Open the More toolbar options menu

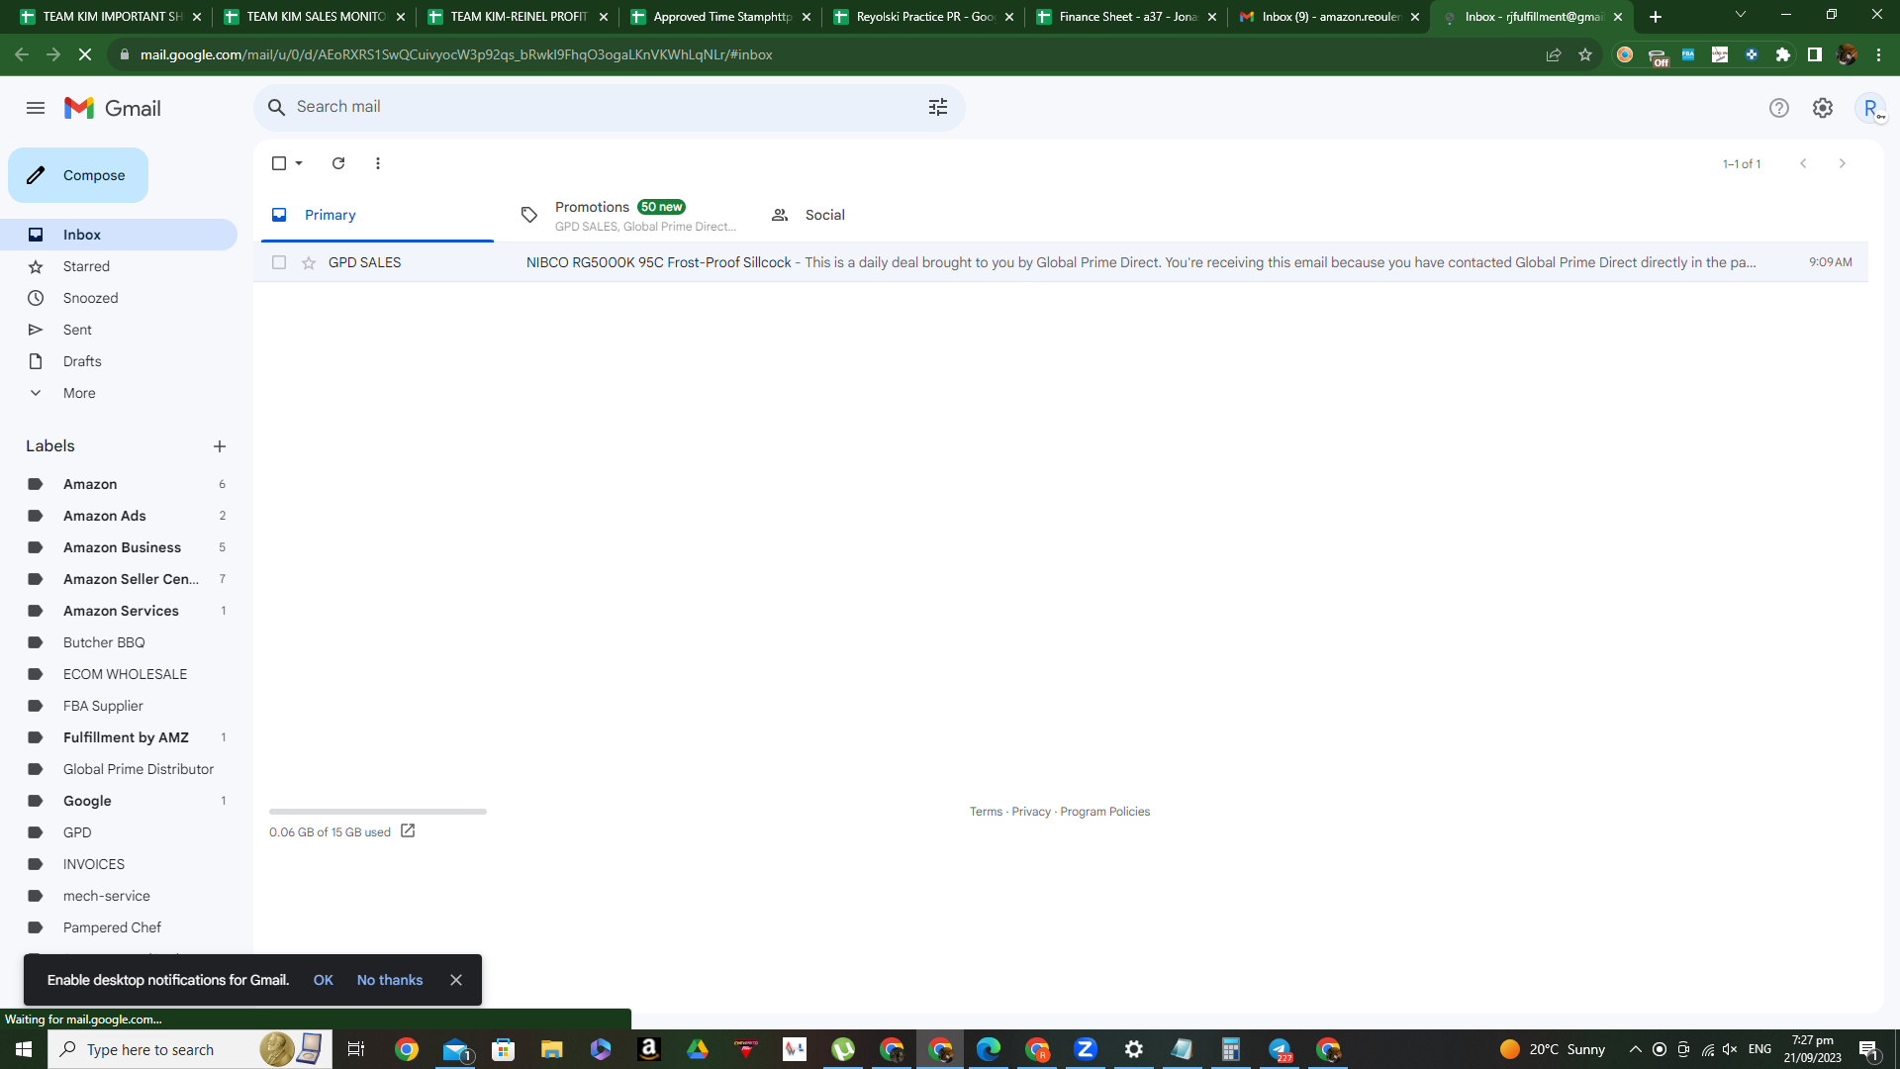[x=378, y=163]
